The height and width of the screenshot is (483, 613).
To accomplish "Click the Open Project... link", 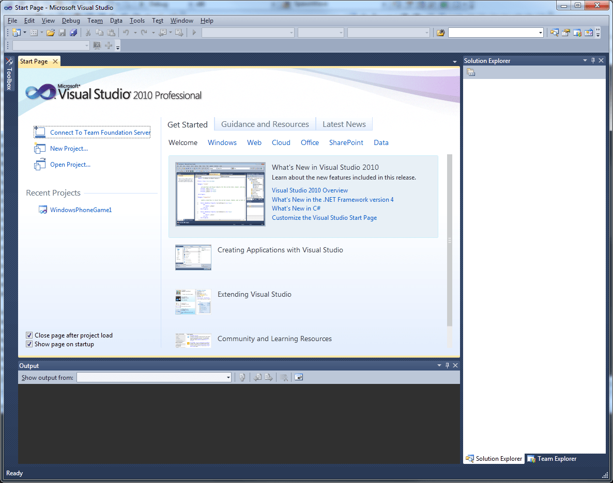I will click(70, 165).
